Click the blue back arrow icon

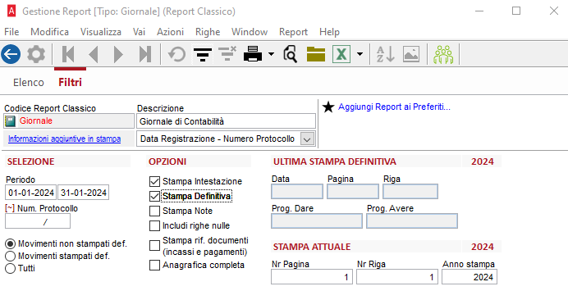point(11,54)
